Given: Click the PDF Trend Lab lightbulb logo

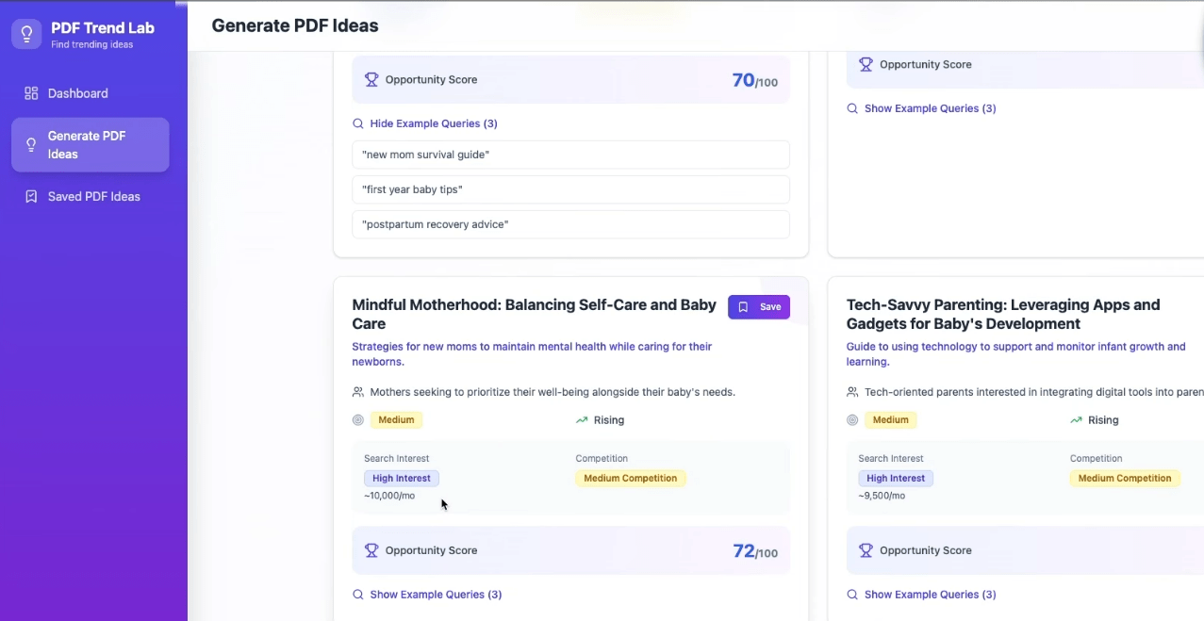Looking at the screenshot, I should 26,35.
